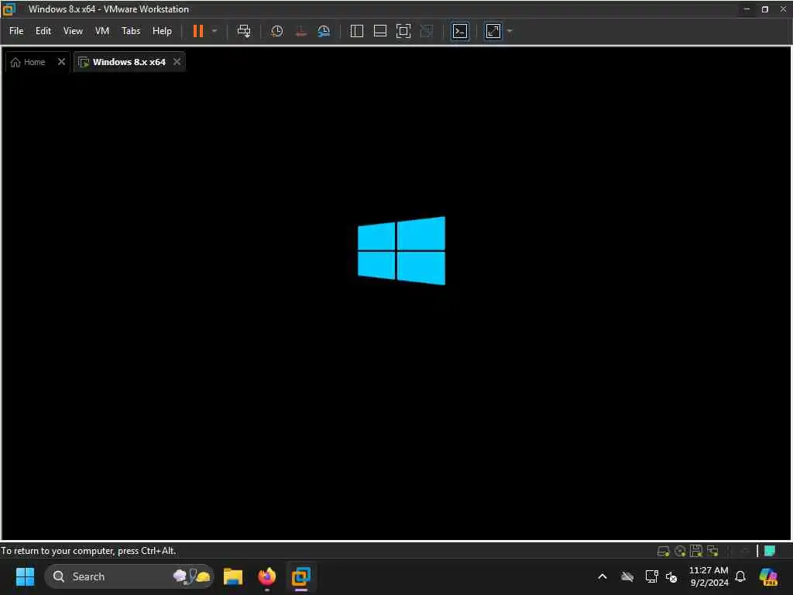Enter full screen mode icon
Viewport: 793px width, 595px height.
tap(403, 31)
